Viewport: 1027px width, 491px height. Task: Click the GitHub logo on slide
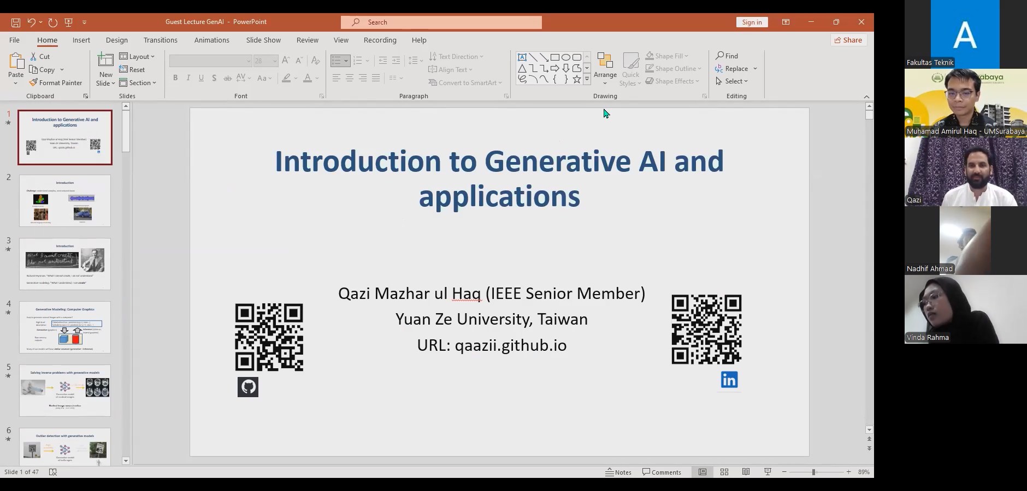click(248, 387)
